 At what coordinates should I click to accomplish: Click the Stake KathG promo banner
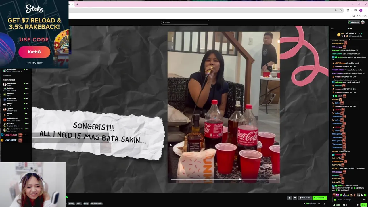[34, 34]
